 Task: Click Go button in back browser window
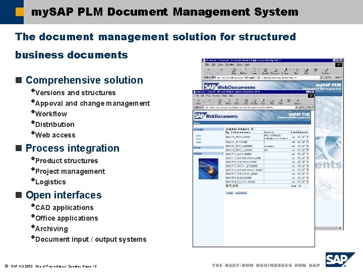(328, 78)
